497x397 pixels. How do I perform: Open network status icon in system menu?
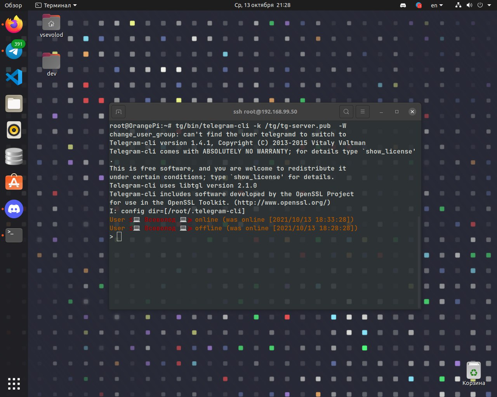pyautogui.click(x=459, y=5)
